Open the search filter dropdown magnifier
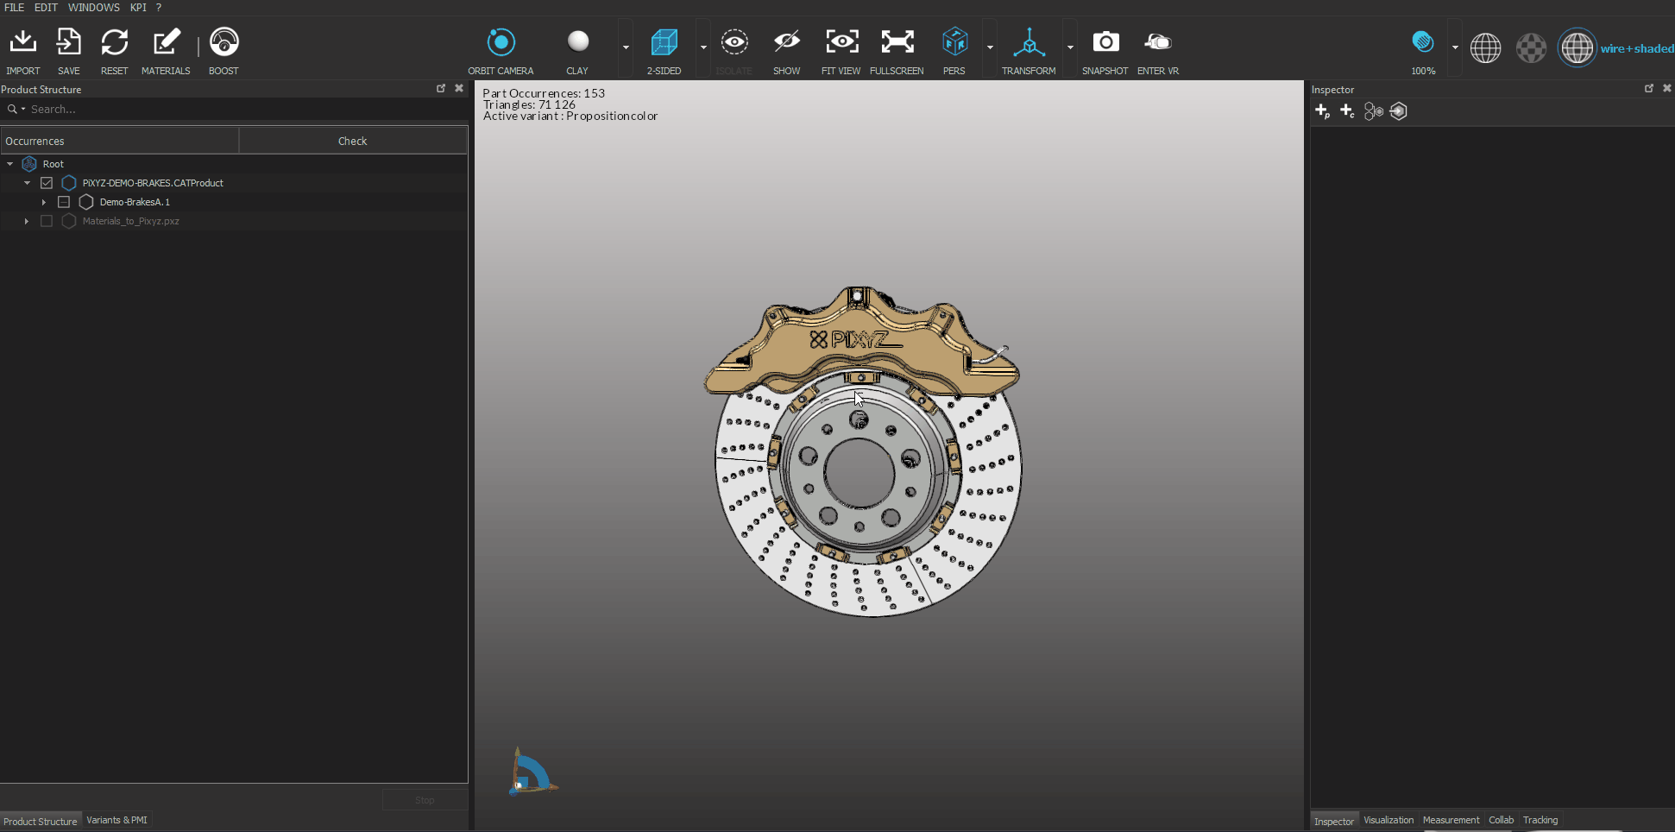The image size is (1675, 832). 16,110
